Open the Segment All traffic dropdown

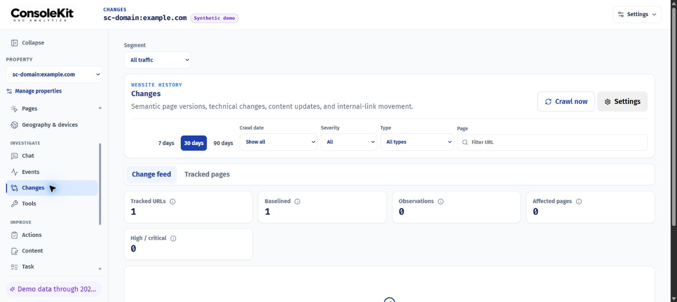[x=158, y=60]
